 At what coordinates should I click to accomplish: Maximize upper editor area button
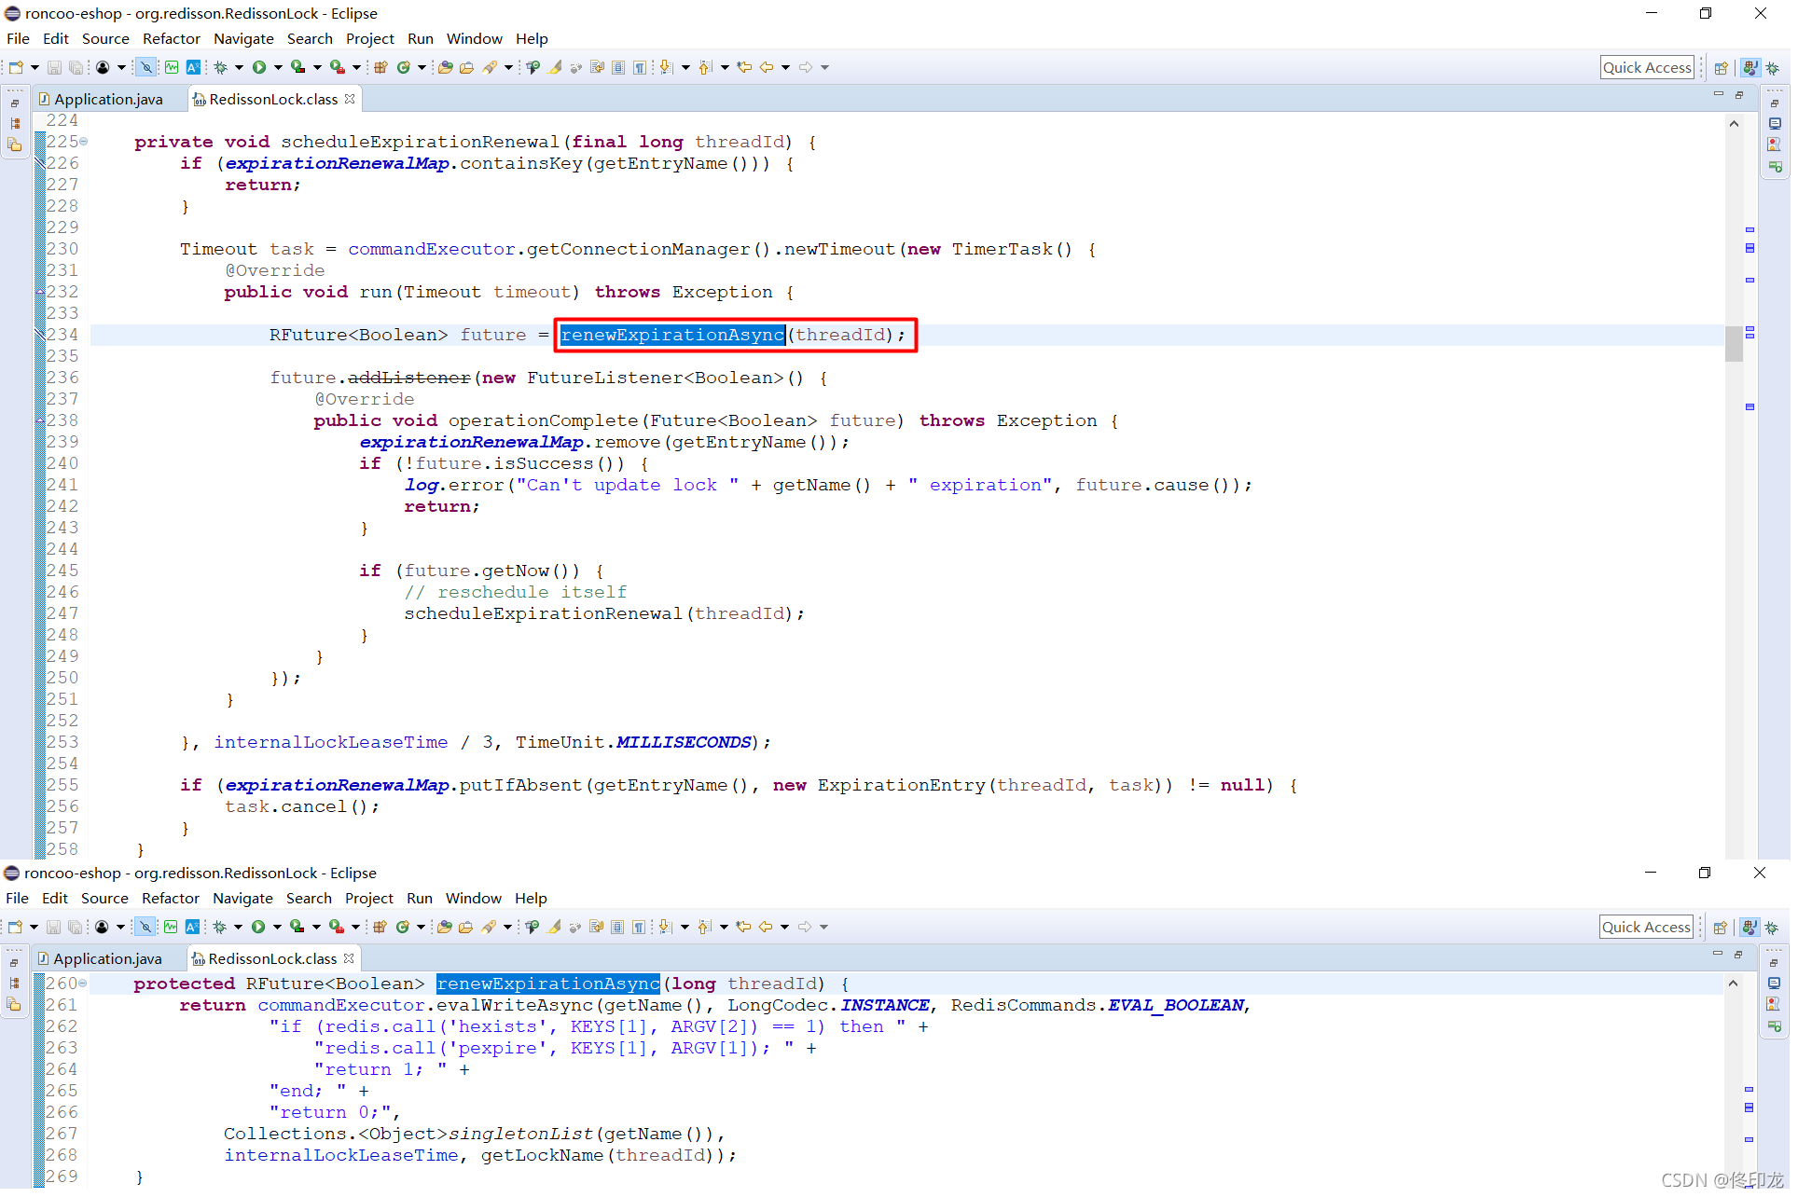[x=1739, y=95]
